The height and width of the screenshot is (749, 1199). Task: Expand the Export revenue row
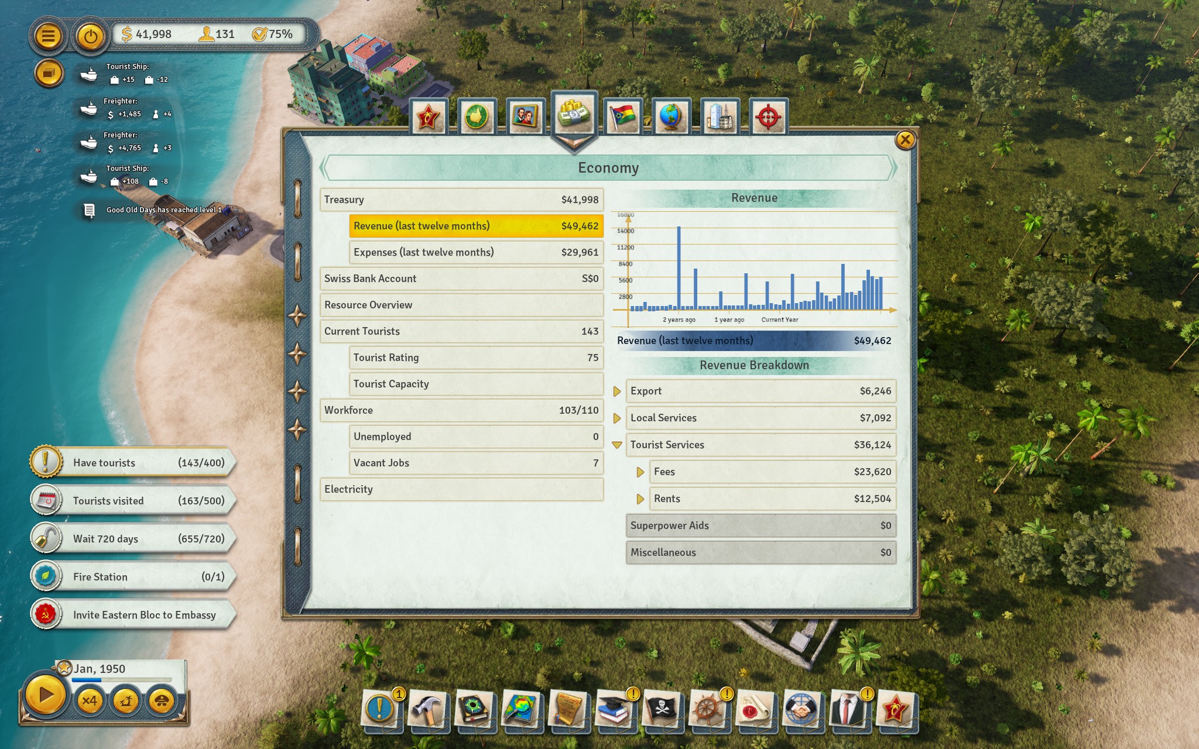click(x=616, y=391)
